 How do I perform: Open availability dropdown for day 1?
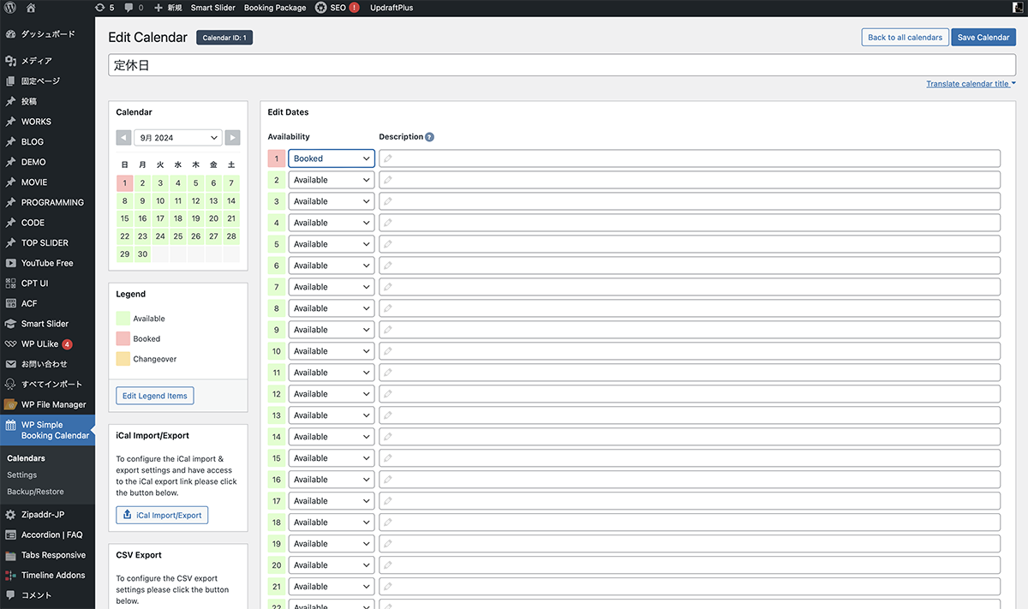point(331,158)
